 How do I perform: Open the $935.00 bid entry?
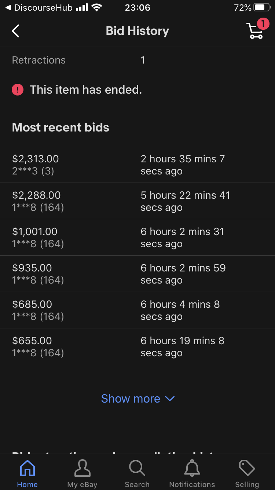137,274
